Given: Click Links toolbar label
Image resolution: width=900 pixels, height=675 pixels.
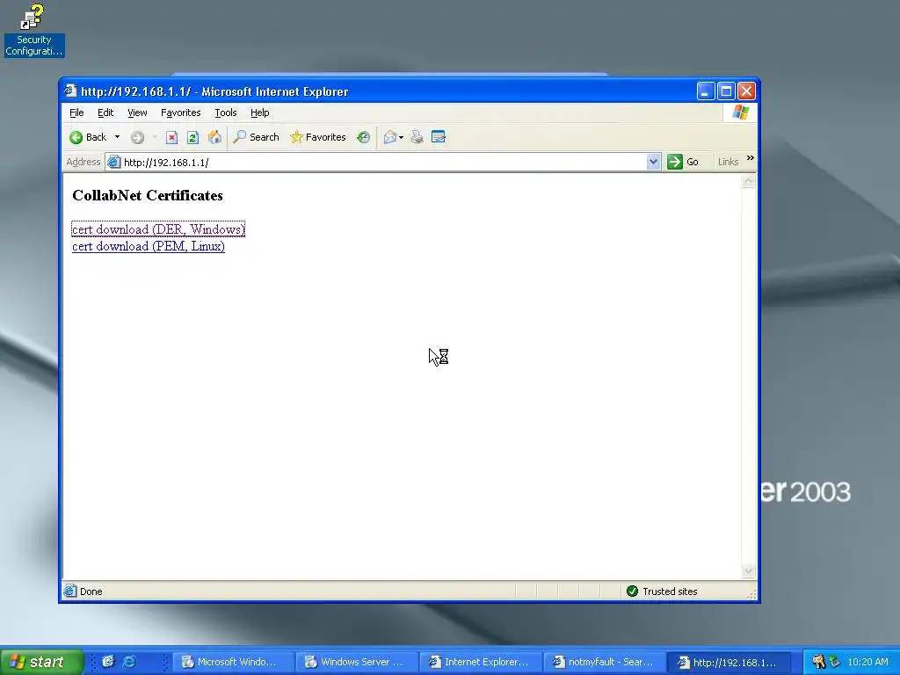Looking at the screenshot, I should tap(728, 163).
